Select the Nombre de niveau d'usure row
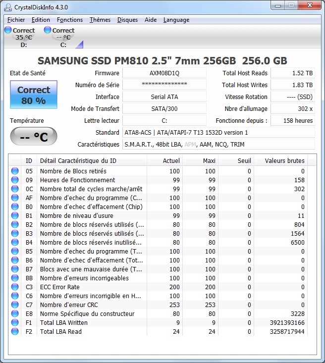325x363 pixels. 159,215
